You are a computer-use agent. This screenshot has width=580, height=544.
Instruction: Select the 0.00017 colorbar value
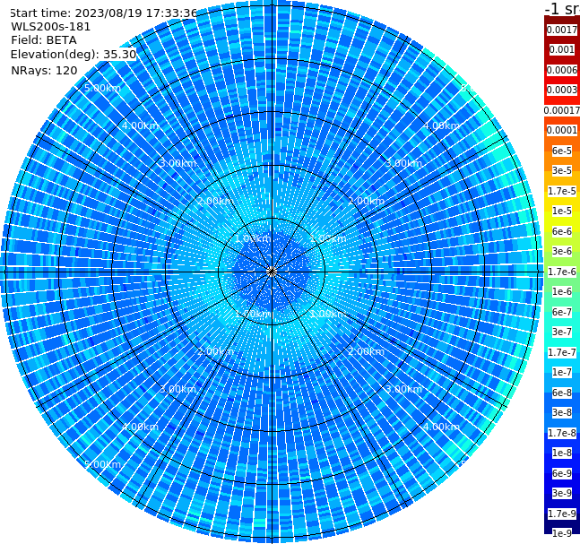click(562, 110)
